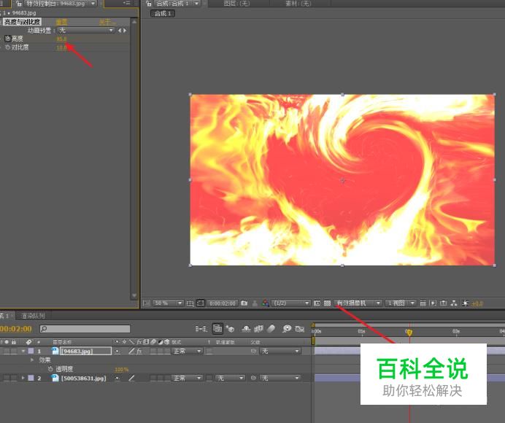Click the brainstorm icon in timeline
The image size is (505, 423).
[287, 329]
